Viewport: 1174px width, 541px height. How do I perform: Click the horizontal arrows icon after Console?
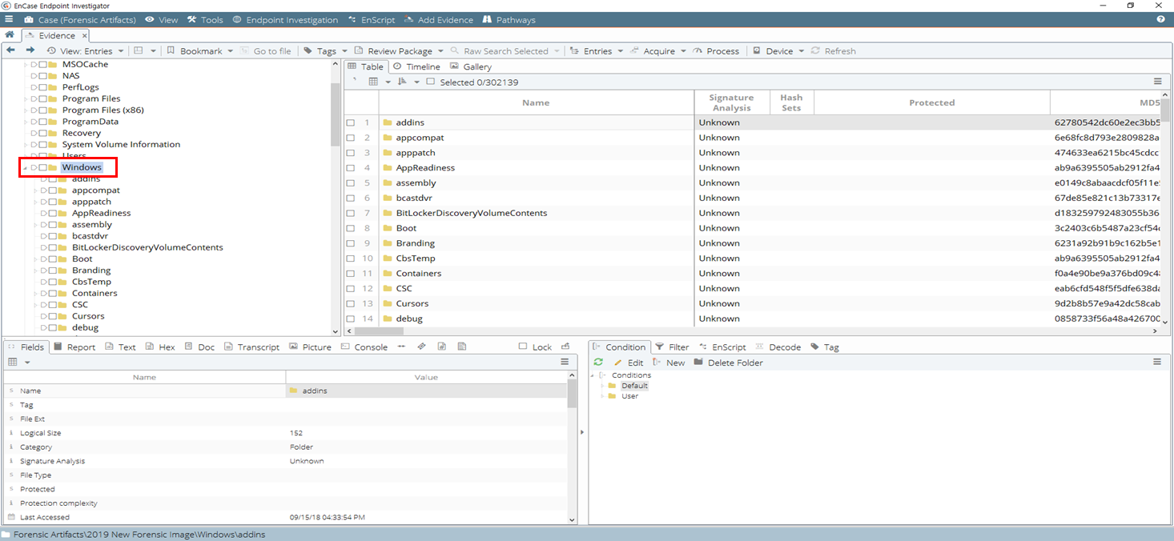click(401, 347)
